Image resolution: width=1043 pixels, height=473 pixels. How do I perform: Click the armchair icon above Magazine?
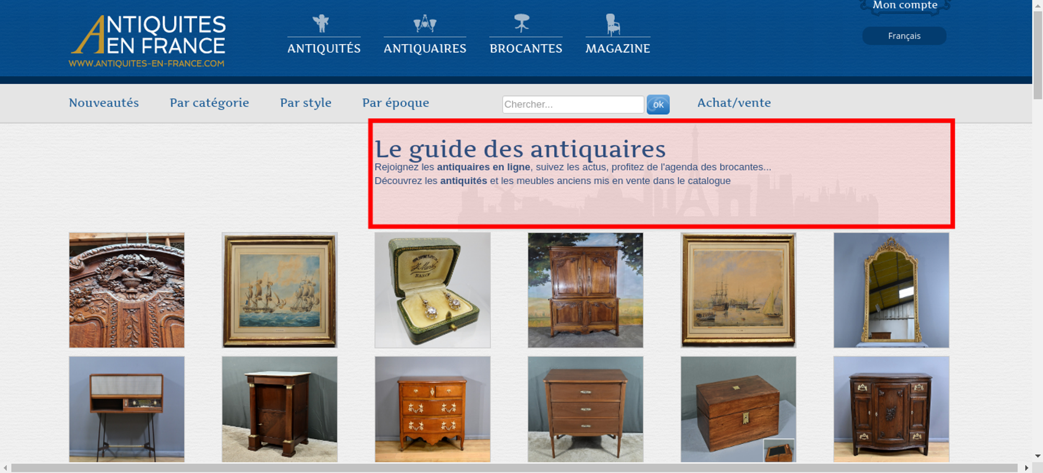tap(613, 24)
